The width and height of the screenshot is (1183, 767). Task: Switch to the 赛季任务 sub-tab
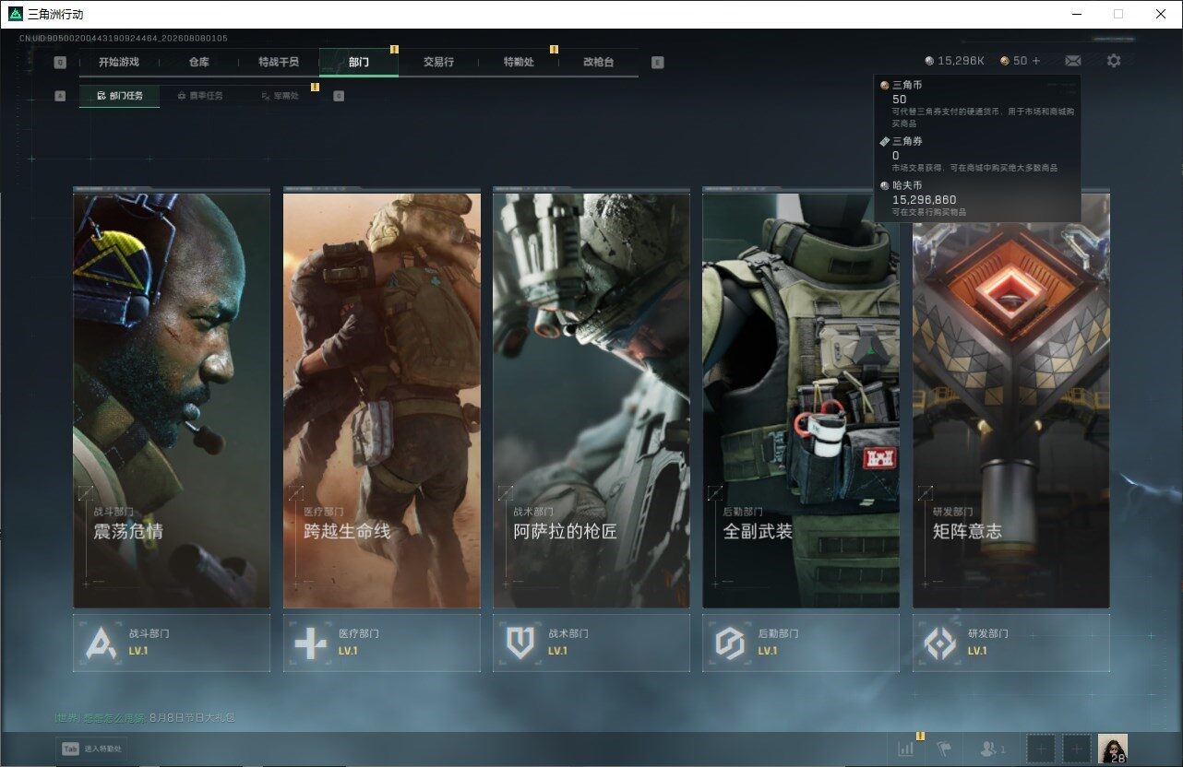[199, 96]
